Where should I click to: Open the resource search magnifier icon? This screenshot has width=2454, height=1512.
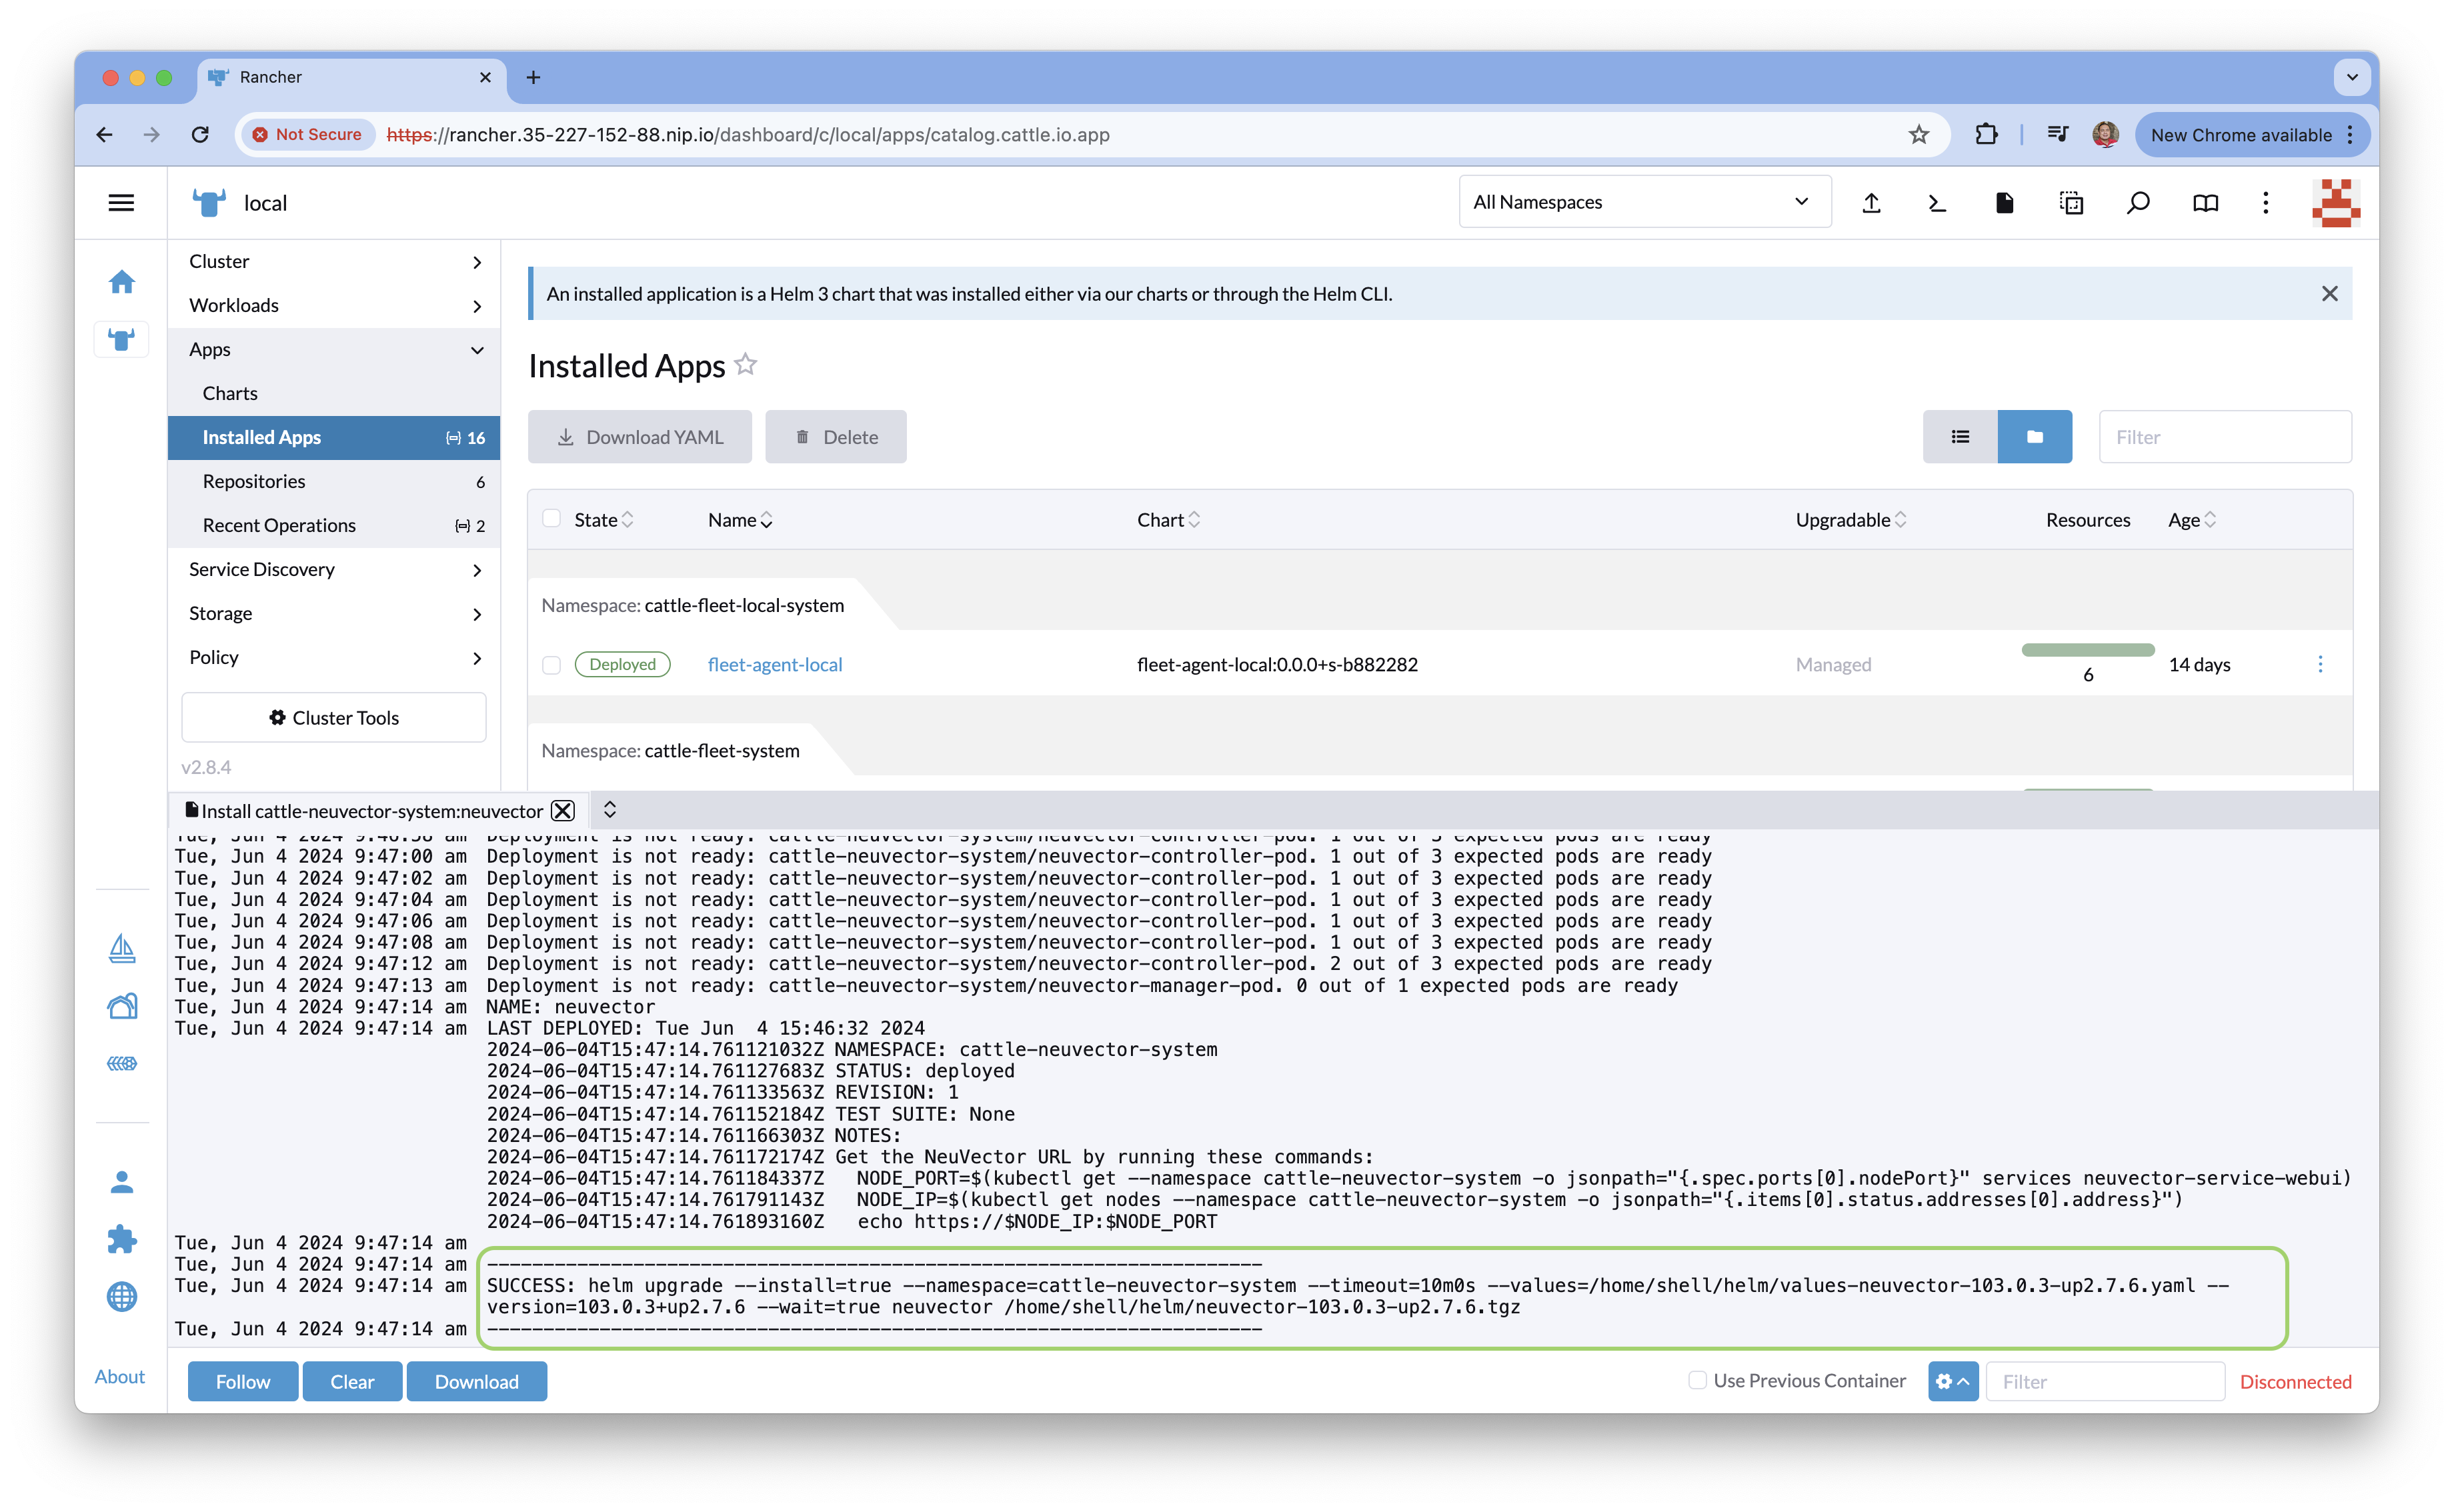click(2138, 203)
